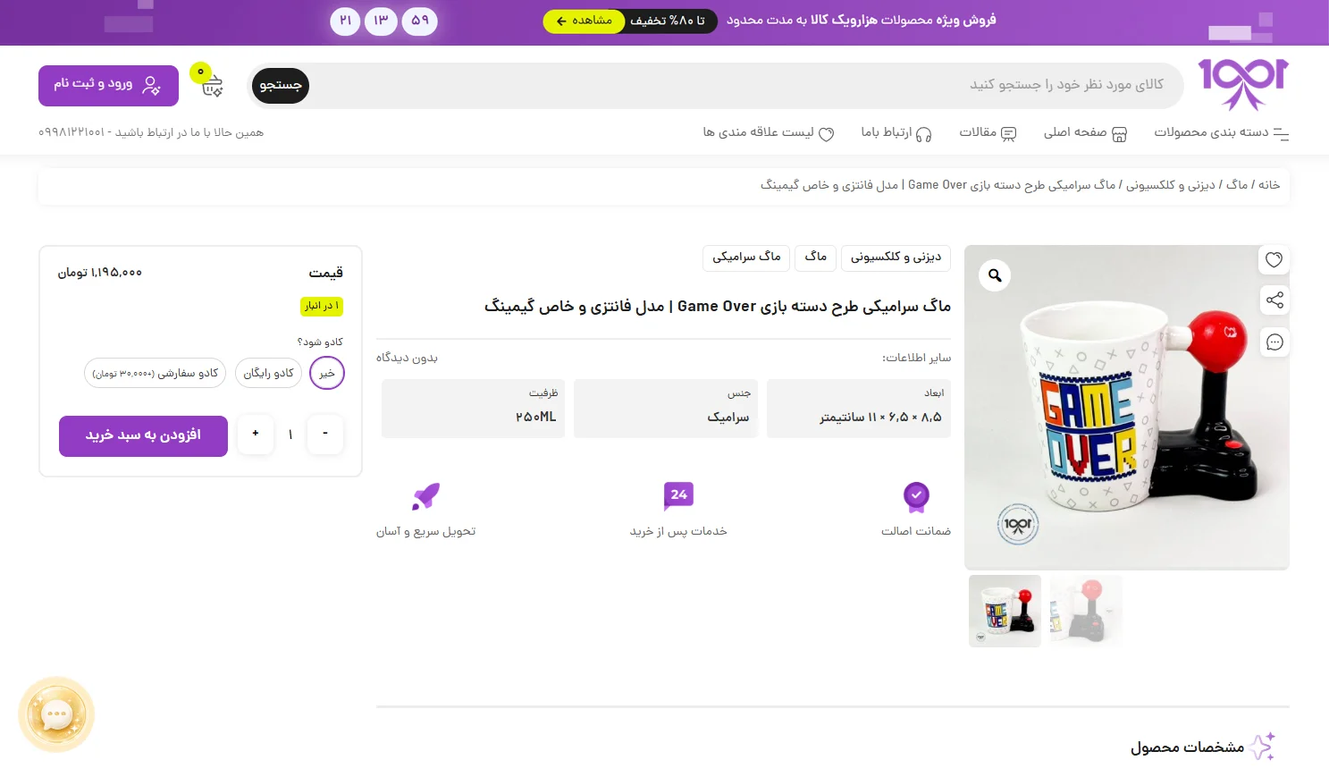Open ارتباط باما menu item
The width and height of the screenshot is (1329, 777).
[896, 132]
